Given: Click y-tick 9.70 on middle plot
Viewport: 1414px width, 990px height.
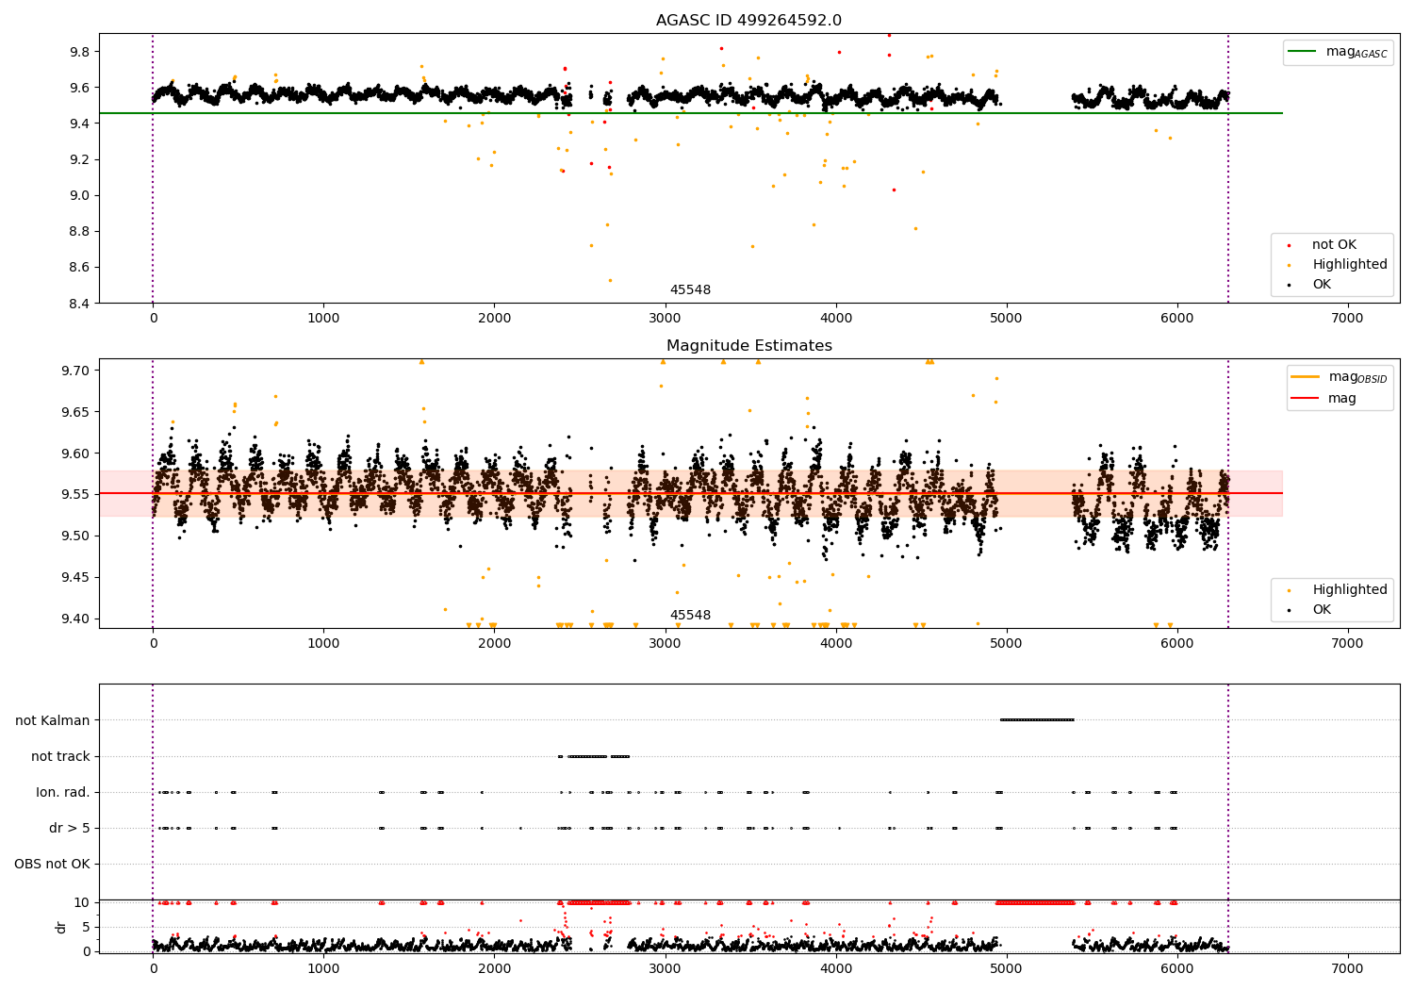Looking at the screenshot, I should (76, 371).
